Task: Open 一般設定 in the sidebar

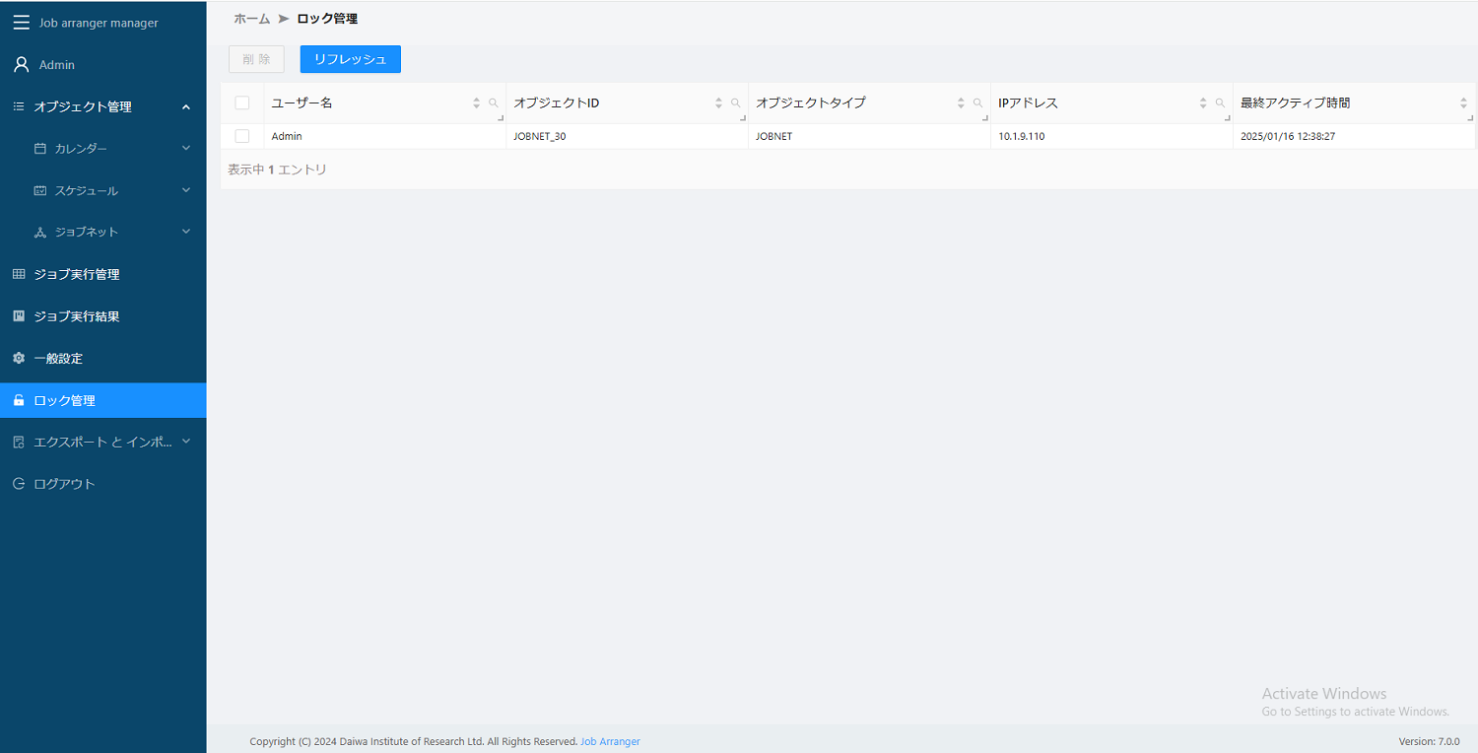Action: pos(58,359)
